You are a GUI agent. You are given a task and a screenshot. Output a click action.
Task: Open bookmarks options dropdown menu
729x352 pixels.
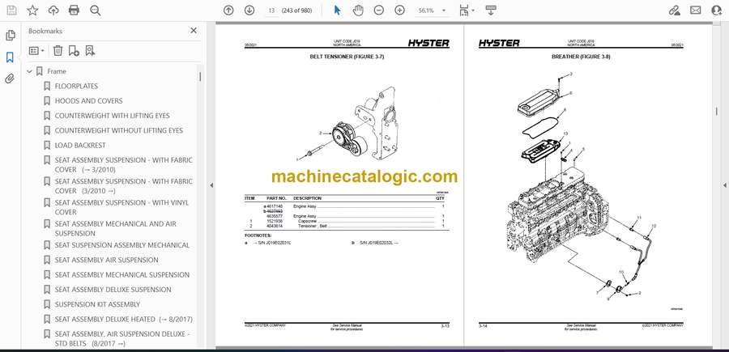(36, 51)
